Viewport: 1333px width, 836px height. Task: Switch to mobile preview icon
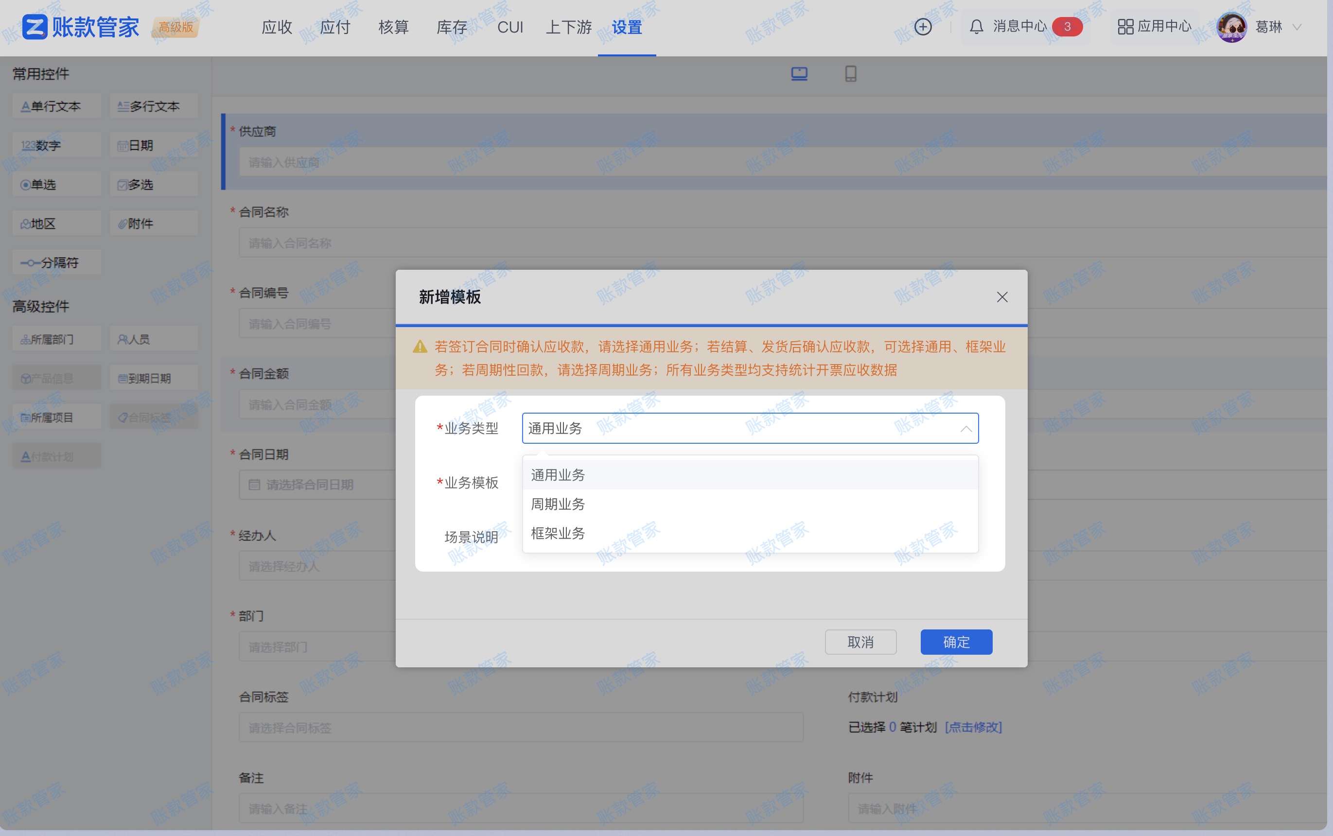pyautogui.click(x=850, y=73)
